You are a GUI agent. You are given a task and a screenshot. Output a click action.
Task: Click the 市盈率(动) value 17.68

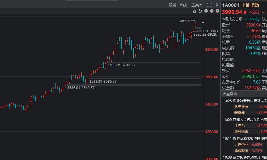(256, 82)
